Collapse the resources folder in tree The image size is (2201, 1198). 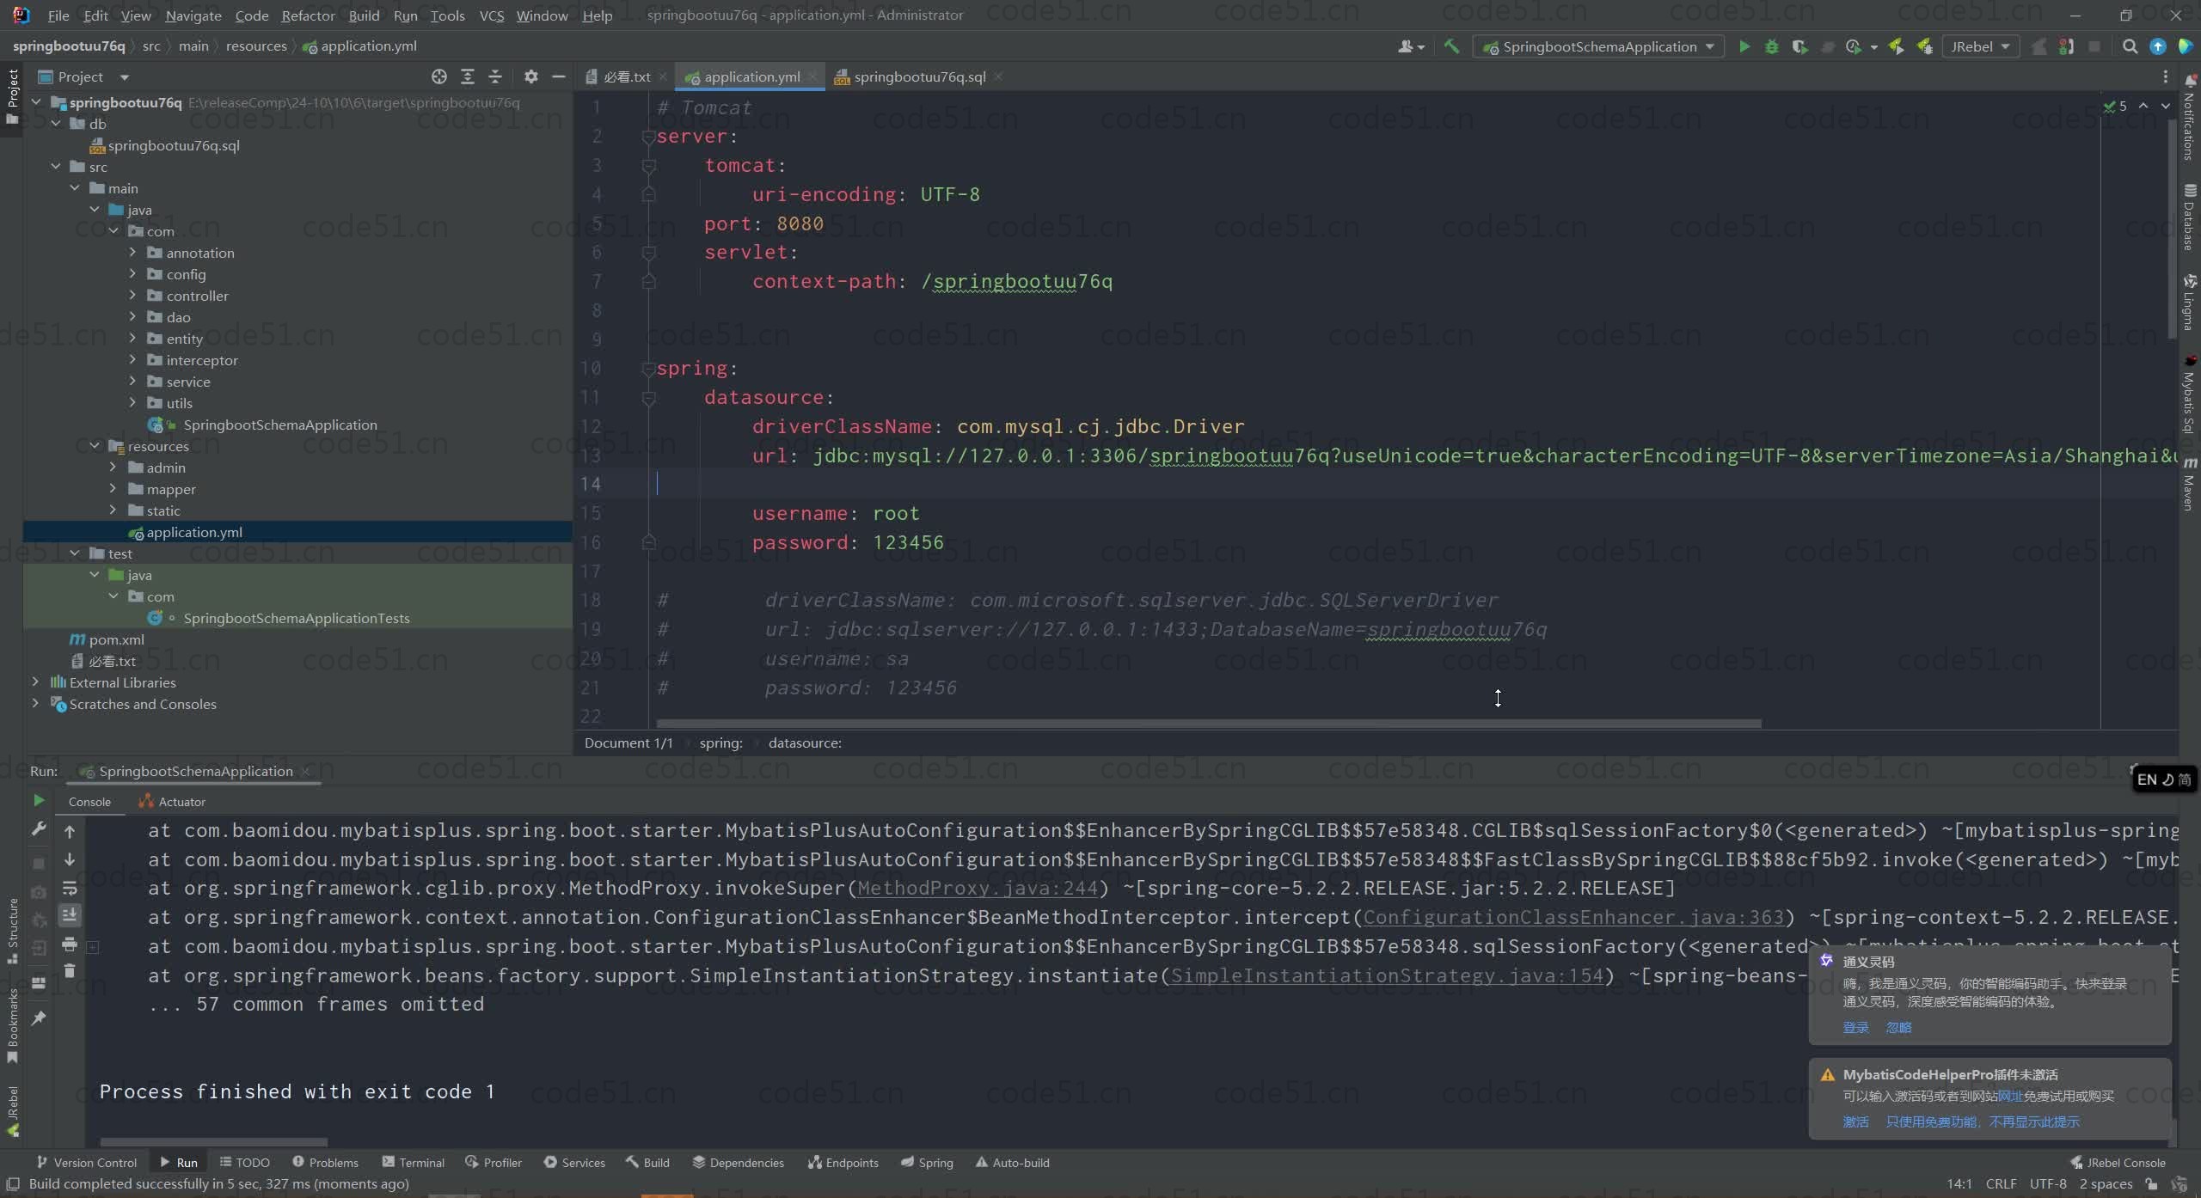[95, 446]
